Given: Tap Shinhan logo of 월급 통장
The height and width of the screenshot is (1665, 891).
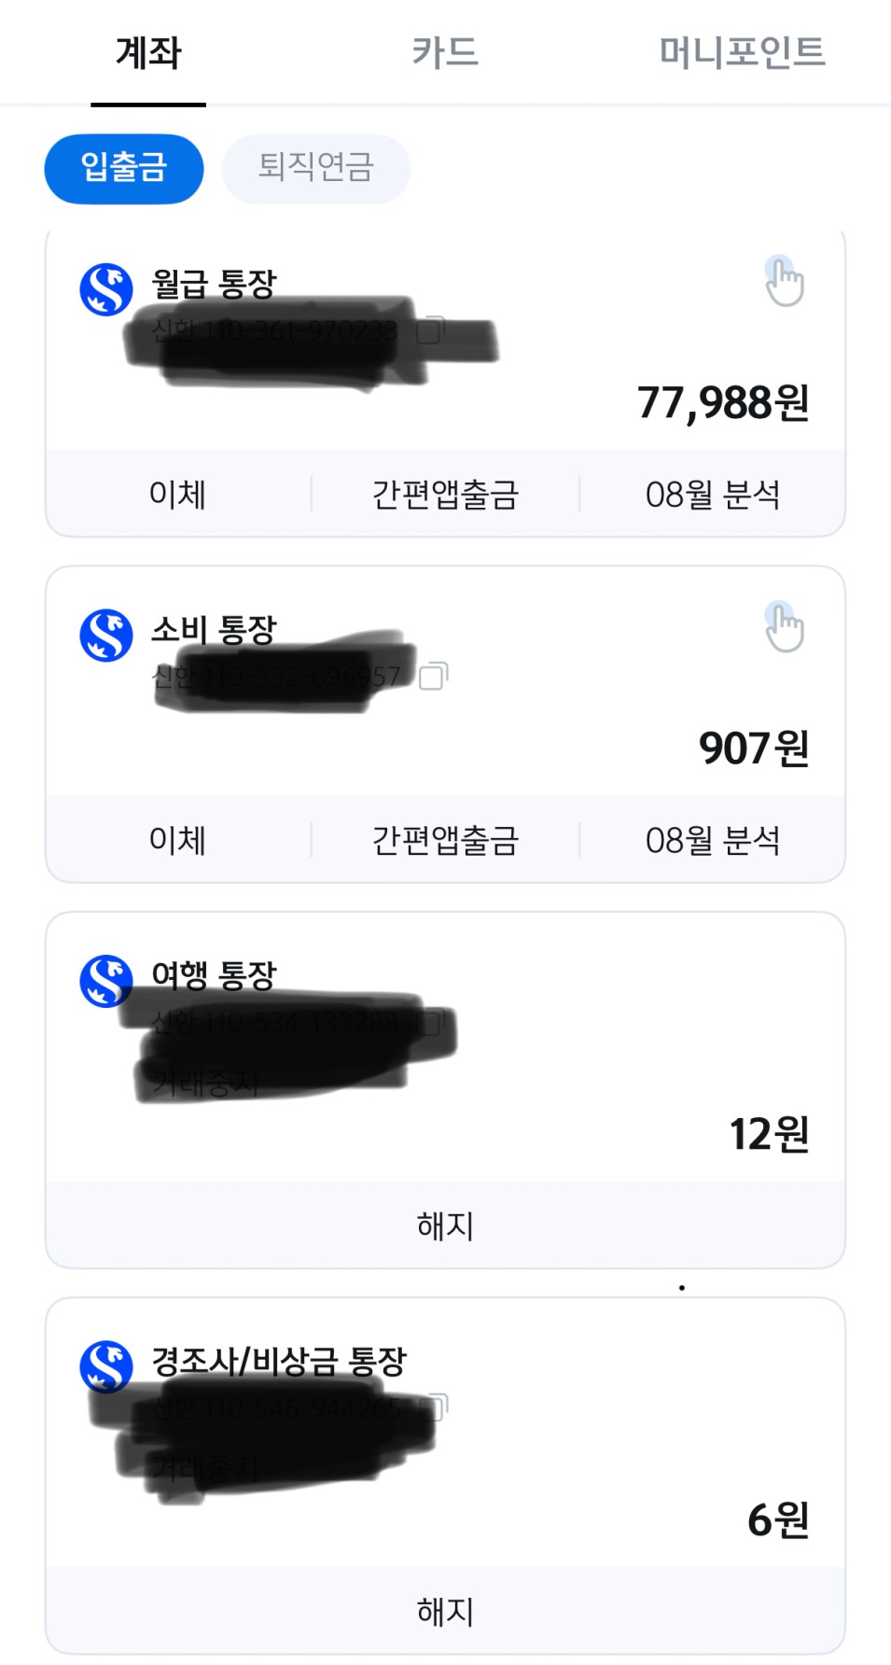Looking at the screenshot, I should [x=106, y=289].
